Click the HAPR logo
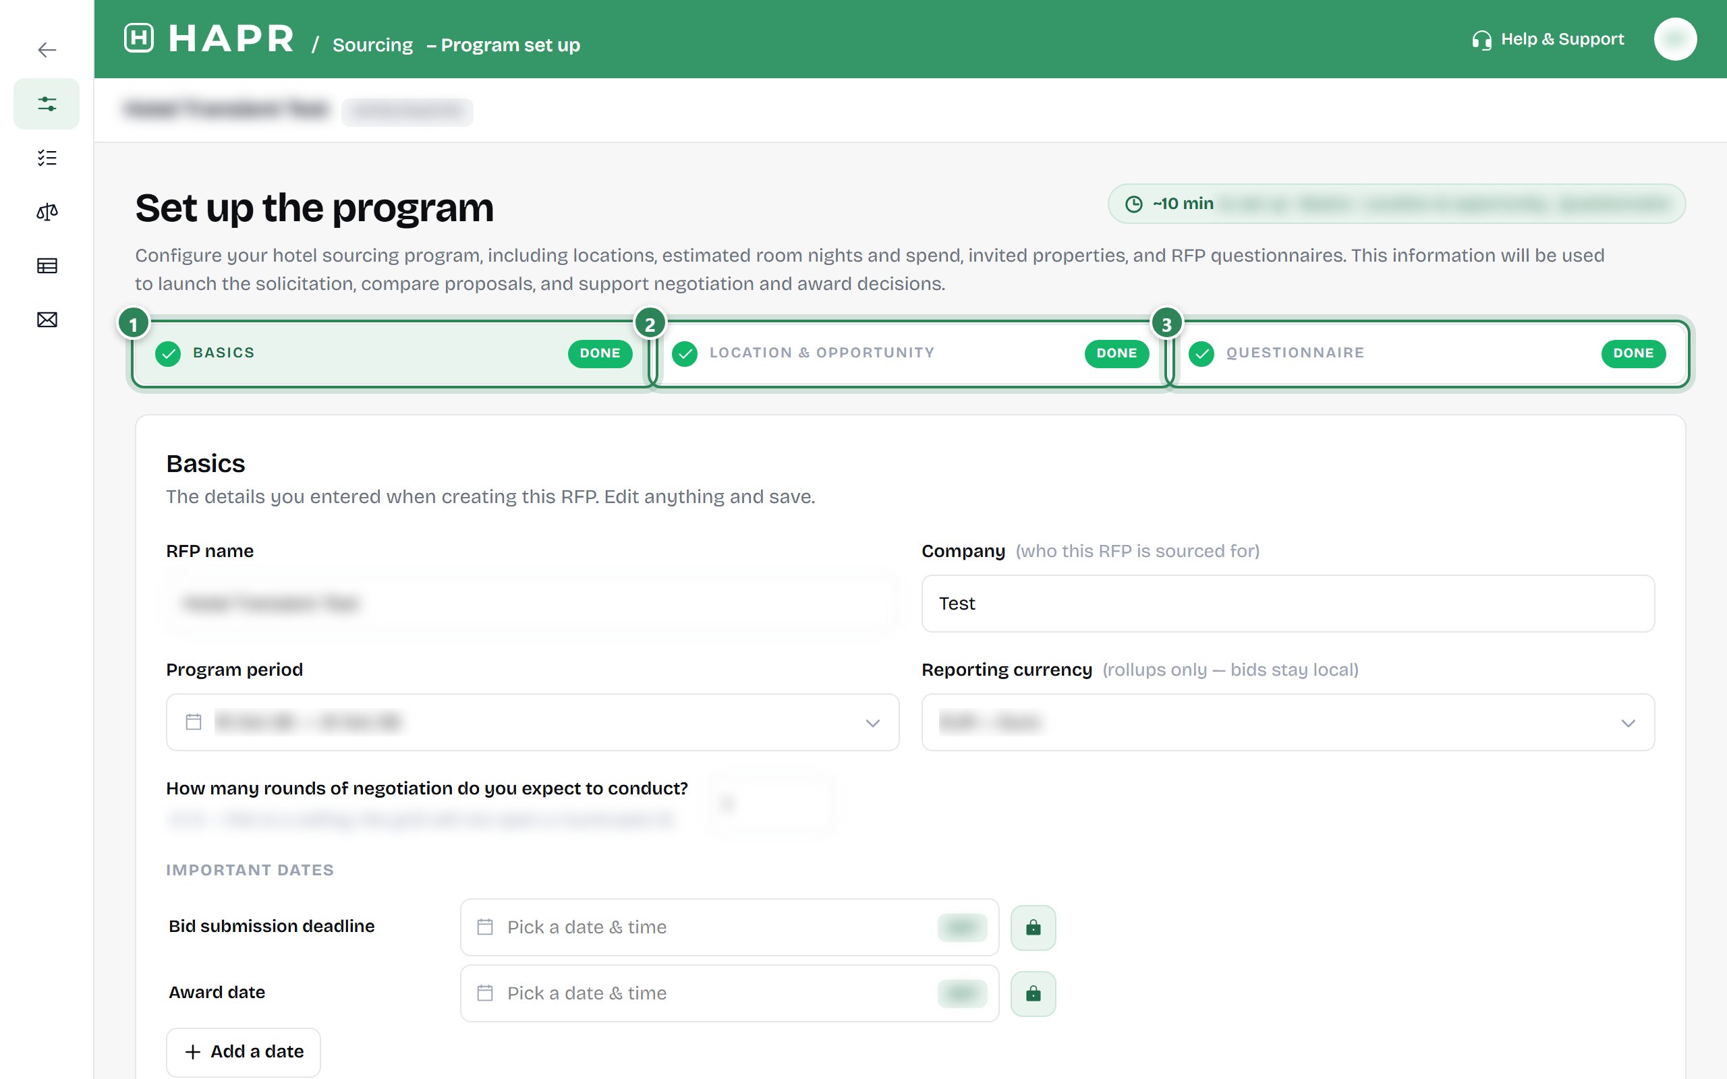Screen dimensions: 1727x1079 click(209, 38)
